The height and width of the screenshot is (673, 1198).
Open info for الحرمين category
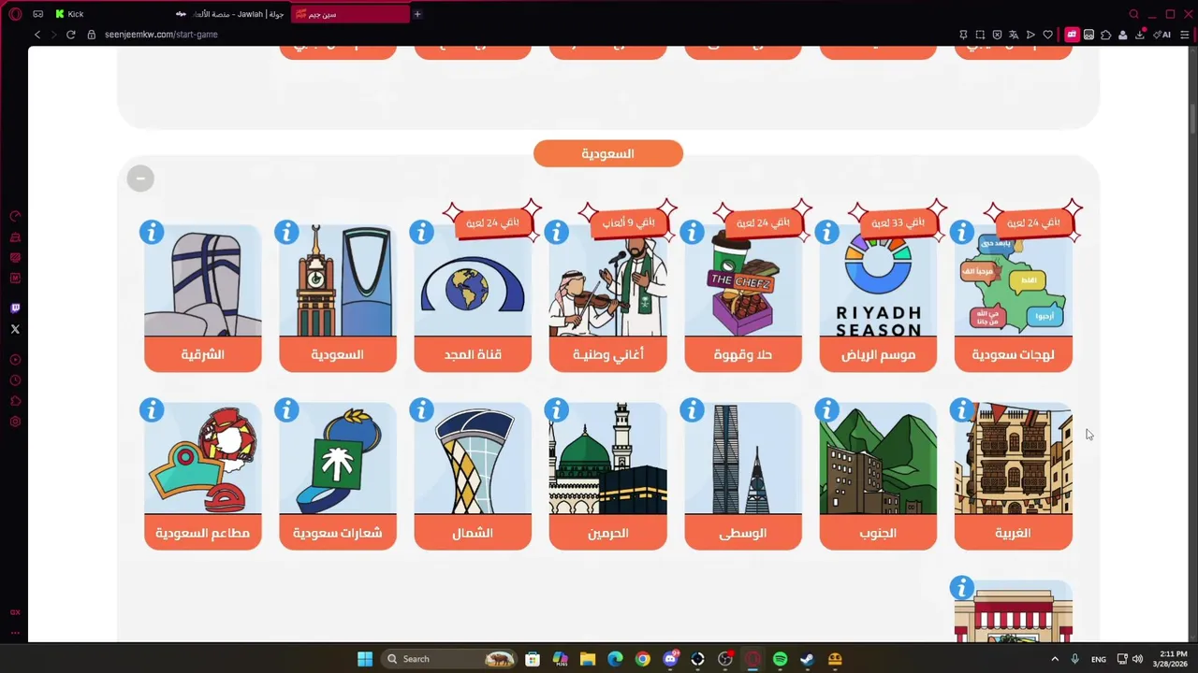[556, 409]
